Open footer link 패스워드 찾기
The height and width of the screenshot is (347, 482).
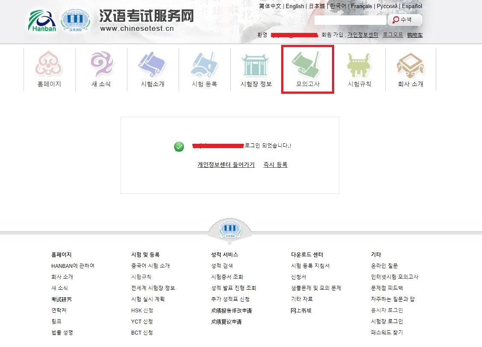tap(387, 332)
